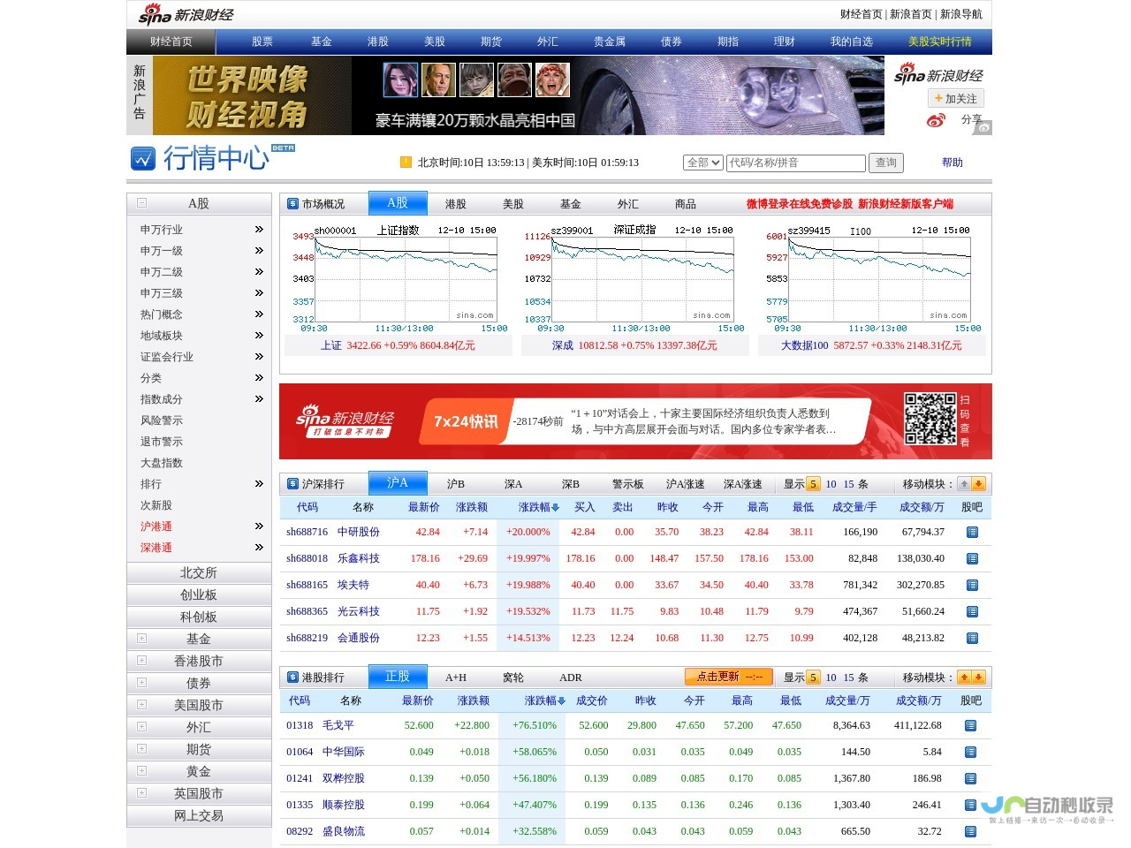The height and width of the screenshot is (848, 1131).
Task: Move 港股排行 module down arrow
Action: (978, 678)
